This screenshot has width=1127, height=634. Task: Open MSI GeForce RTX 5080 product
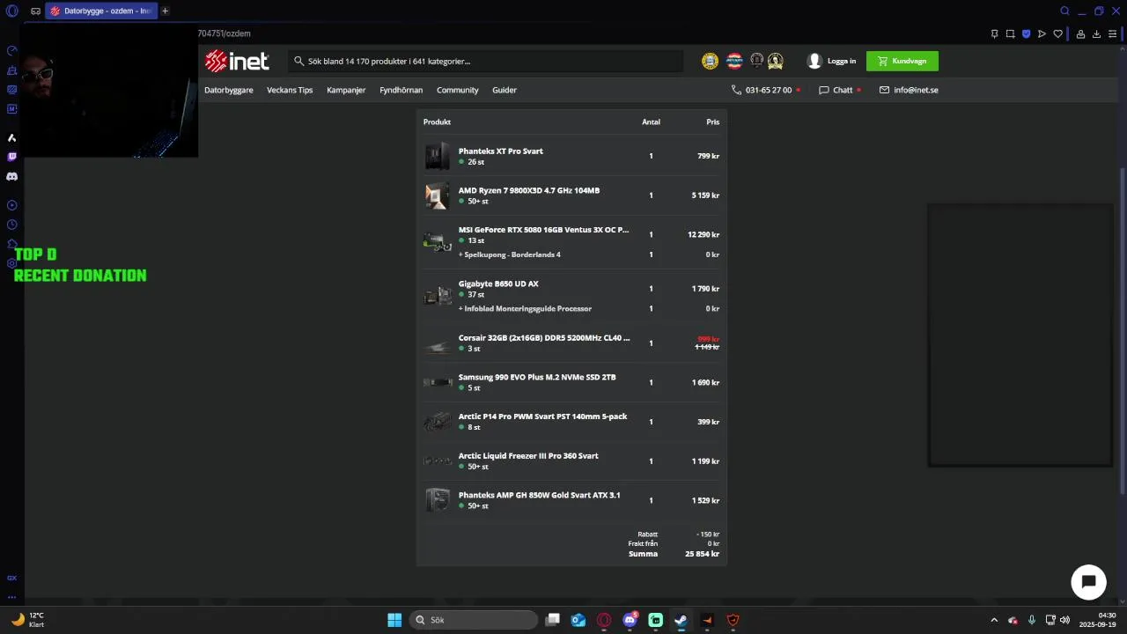(543, 229)
